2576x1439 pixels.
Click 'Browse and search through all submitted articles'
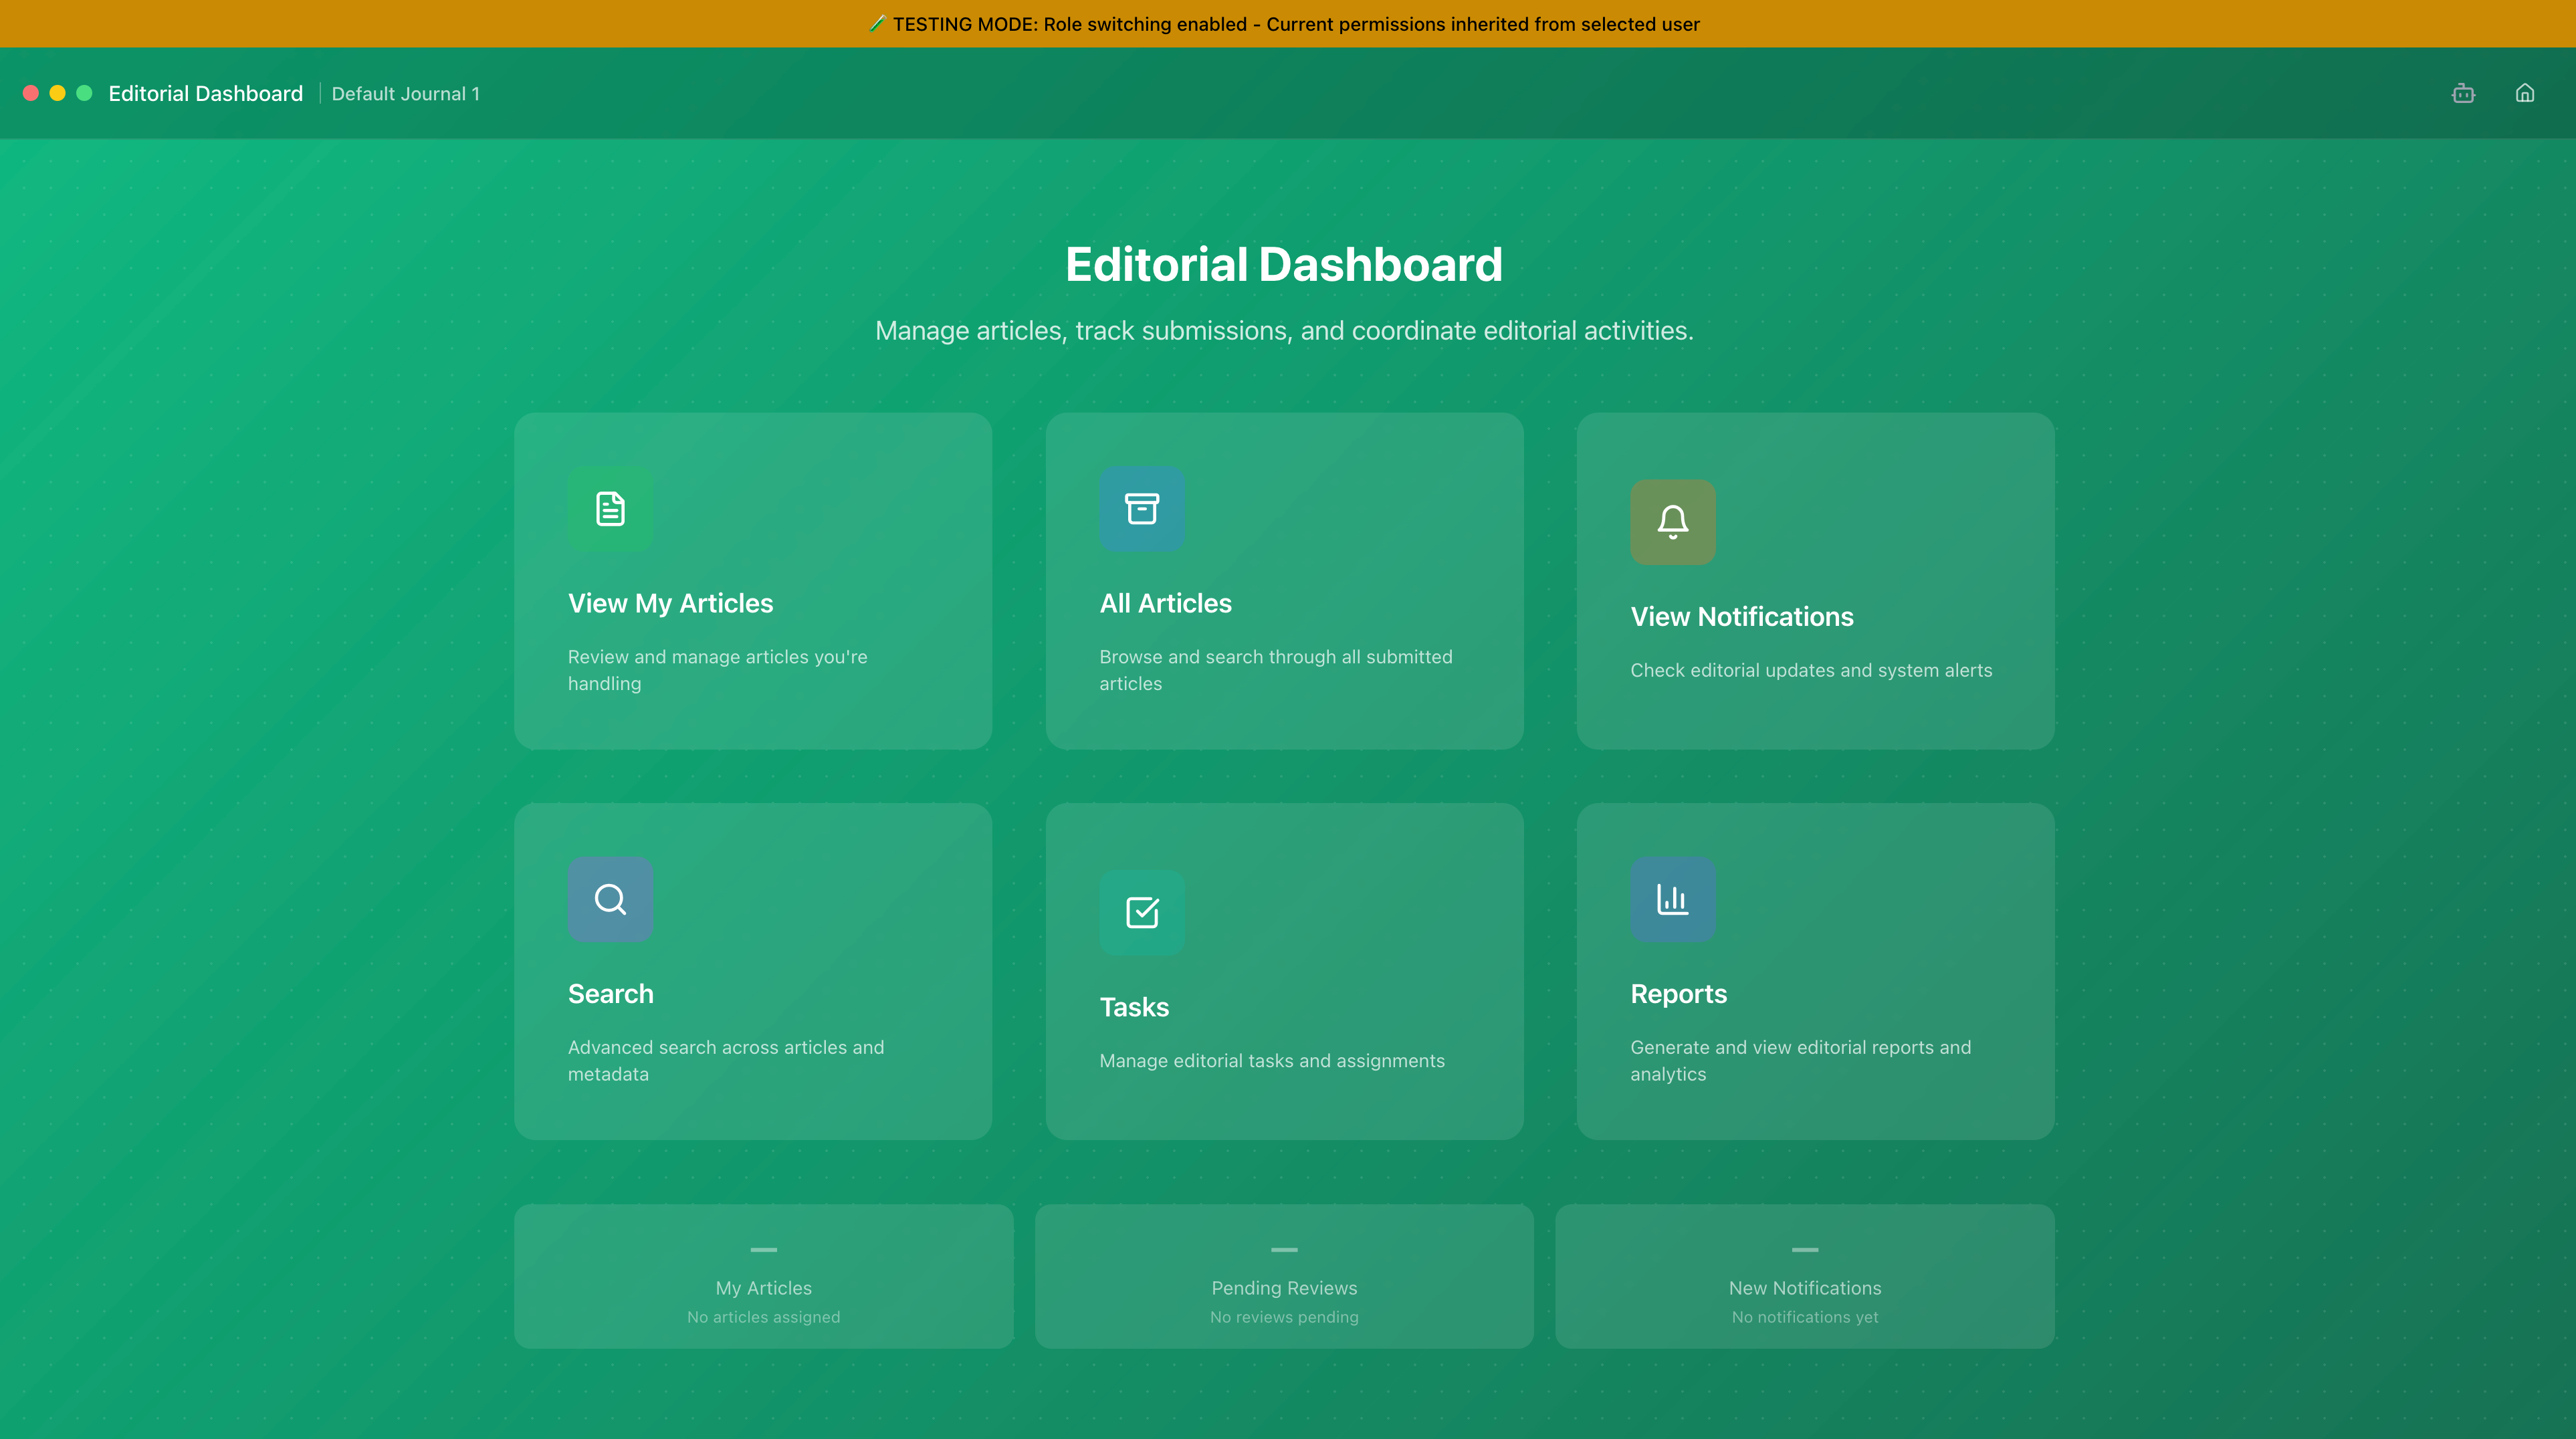tap(1276, 670)
